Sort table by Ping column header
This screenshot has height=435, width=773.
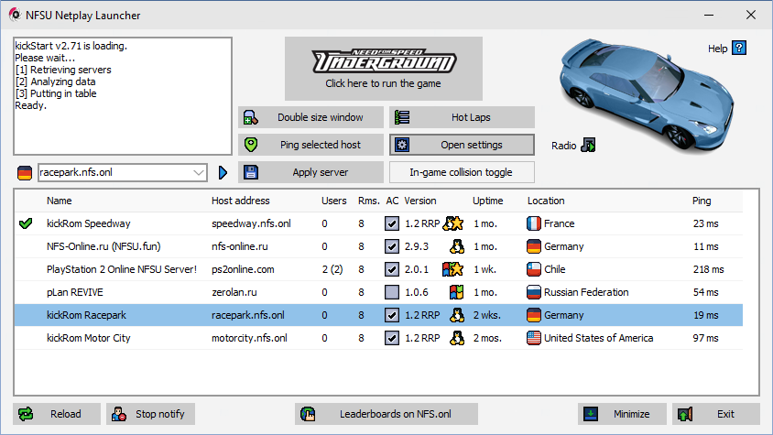point(702,201)
